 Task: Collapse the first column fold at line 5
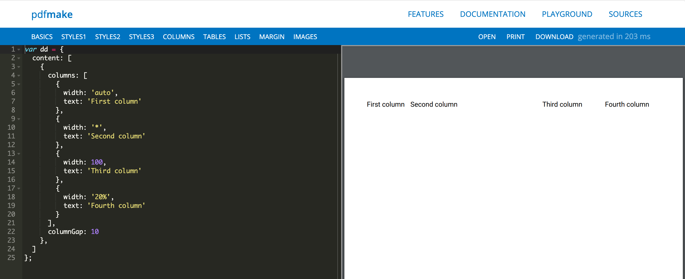(19, 84)
